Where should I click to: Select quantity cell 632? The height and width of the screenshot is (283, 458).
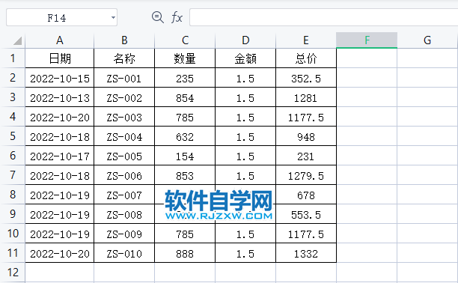[185, 136]
